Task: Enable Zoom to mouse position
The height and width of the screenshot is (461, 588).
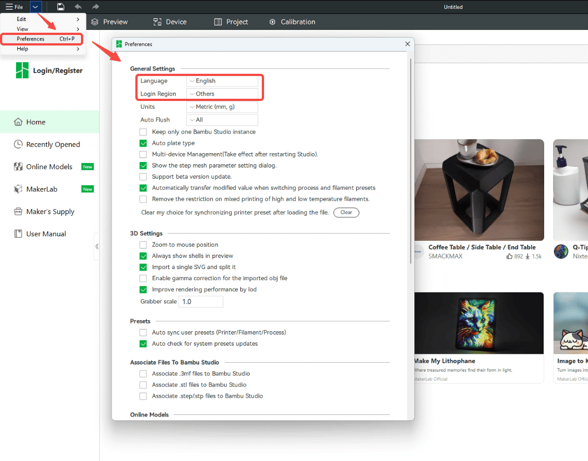Action: click(x=143, y=245)
